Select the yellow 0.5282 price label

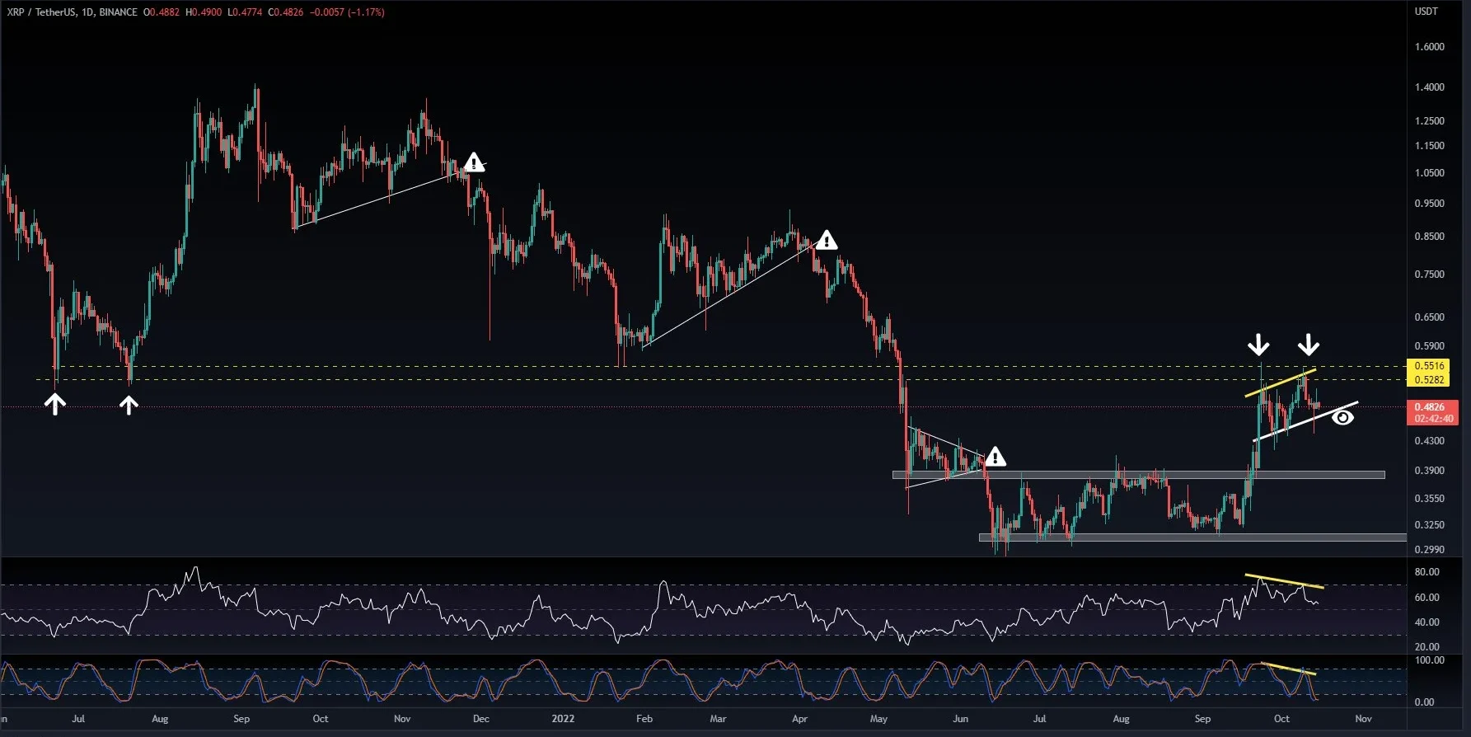tap(1429, 380)
